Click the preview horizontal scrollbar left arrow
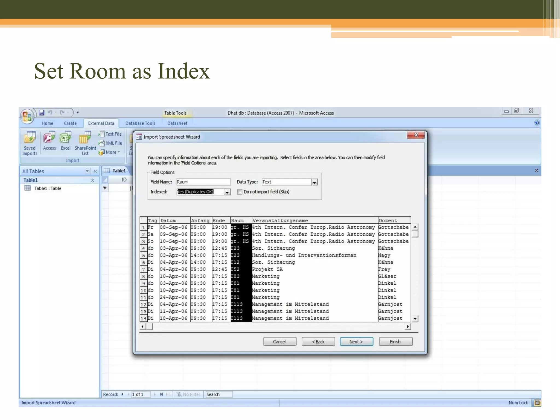Image resolution: width=560 pixels, height=420 pixels. 142,326
